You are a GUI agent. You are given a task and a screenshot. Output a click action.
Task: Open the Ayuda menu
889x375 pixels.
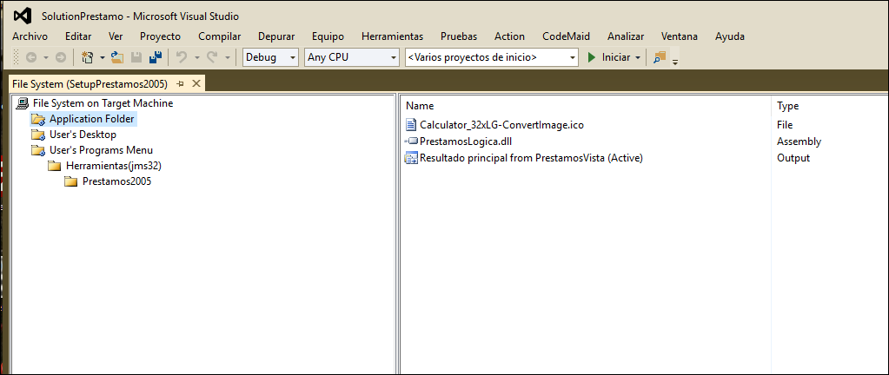[x=730, y=36]
